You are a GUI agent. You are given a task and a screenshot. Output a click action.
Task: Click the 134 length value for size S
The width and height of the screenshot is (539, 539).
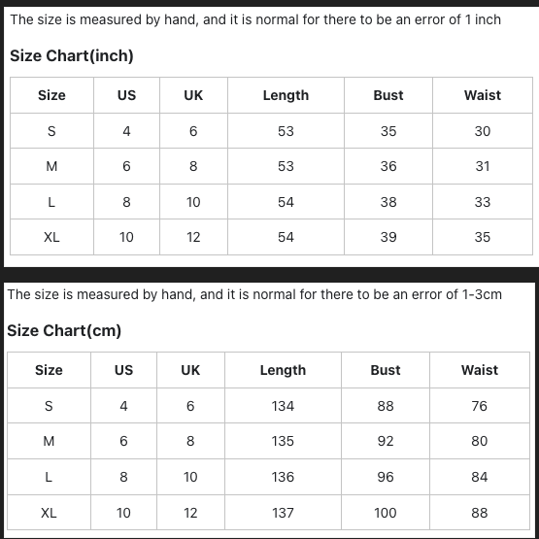click(x=283, y=406)
